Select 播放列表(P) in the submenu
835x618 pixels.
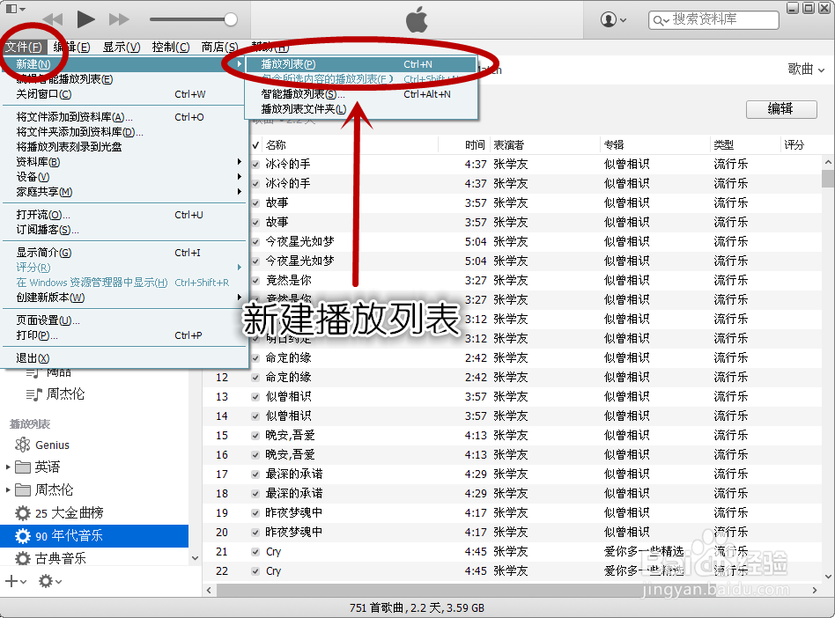tap(360, 64)
